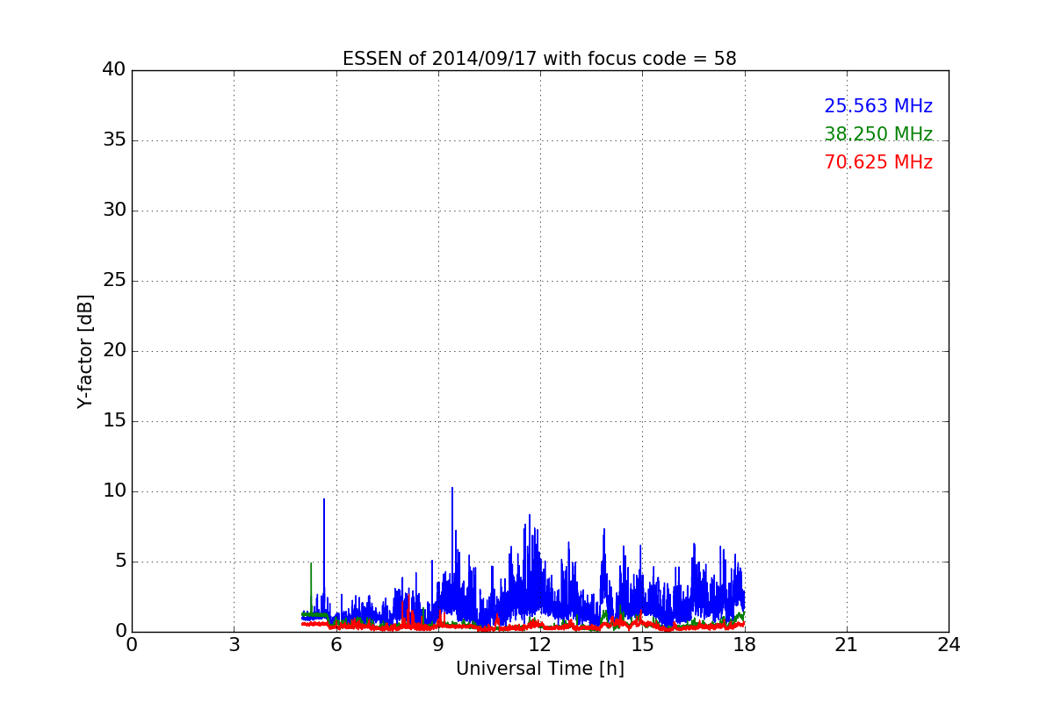Click the y-axis tick label '10'
The image size is (1054, 702).
coord(114,491)
